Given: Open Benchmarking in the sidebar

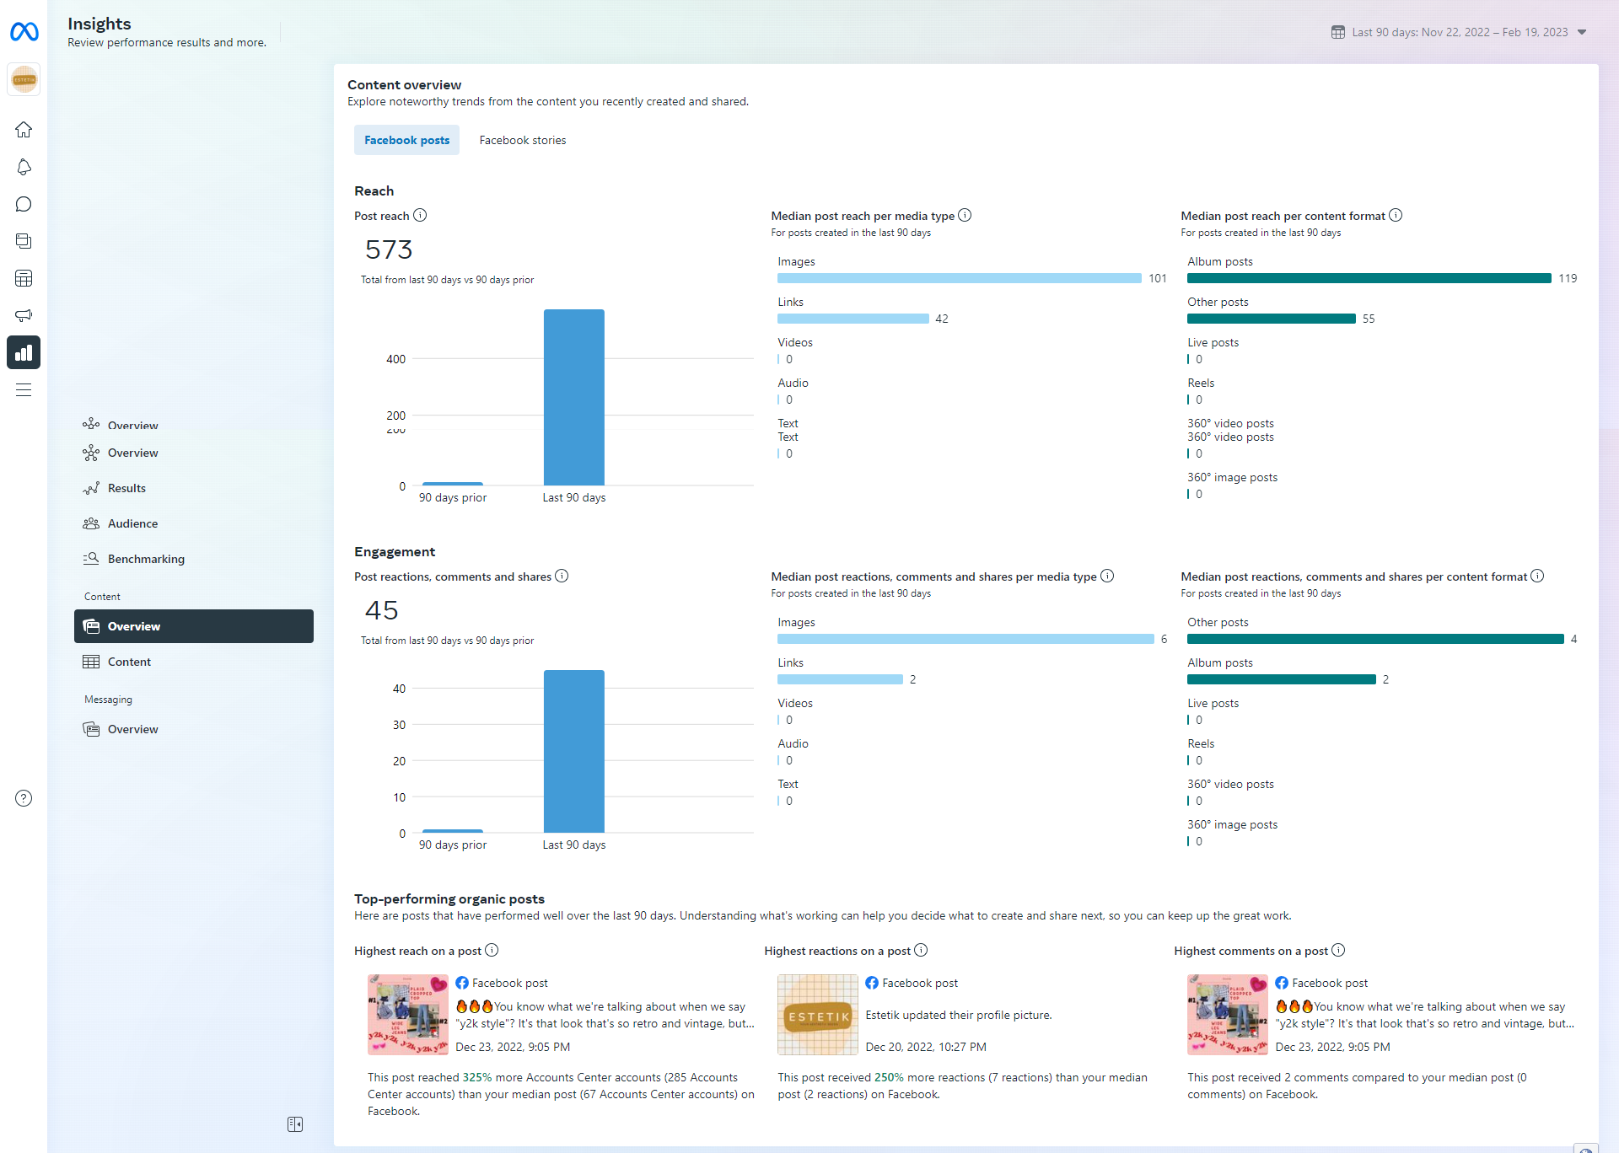Looking at the screenshot, I should (146, 559).
